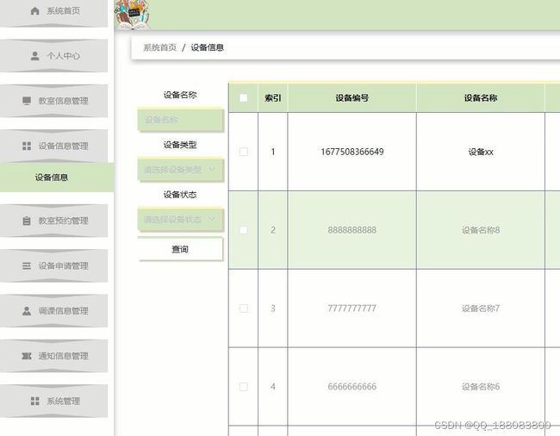Screen dimensions: 560x436
Task: Click the flag icon beside 通知信息管理
Action: (x=27, y=356)
